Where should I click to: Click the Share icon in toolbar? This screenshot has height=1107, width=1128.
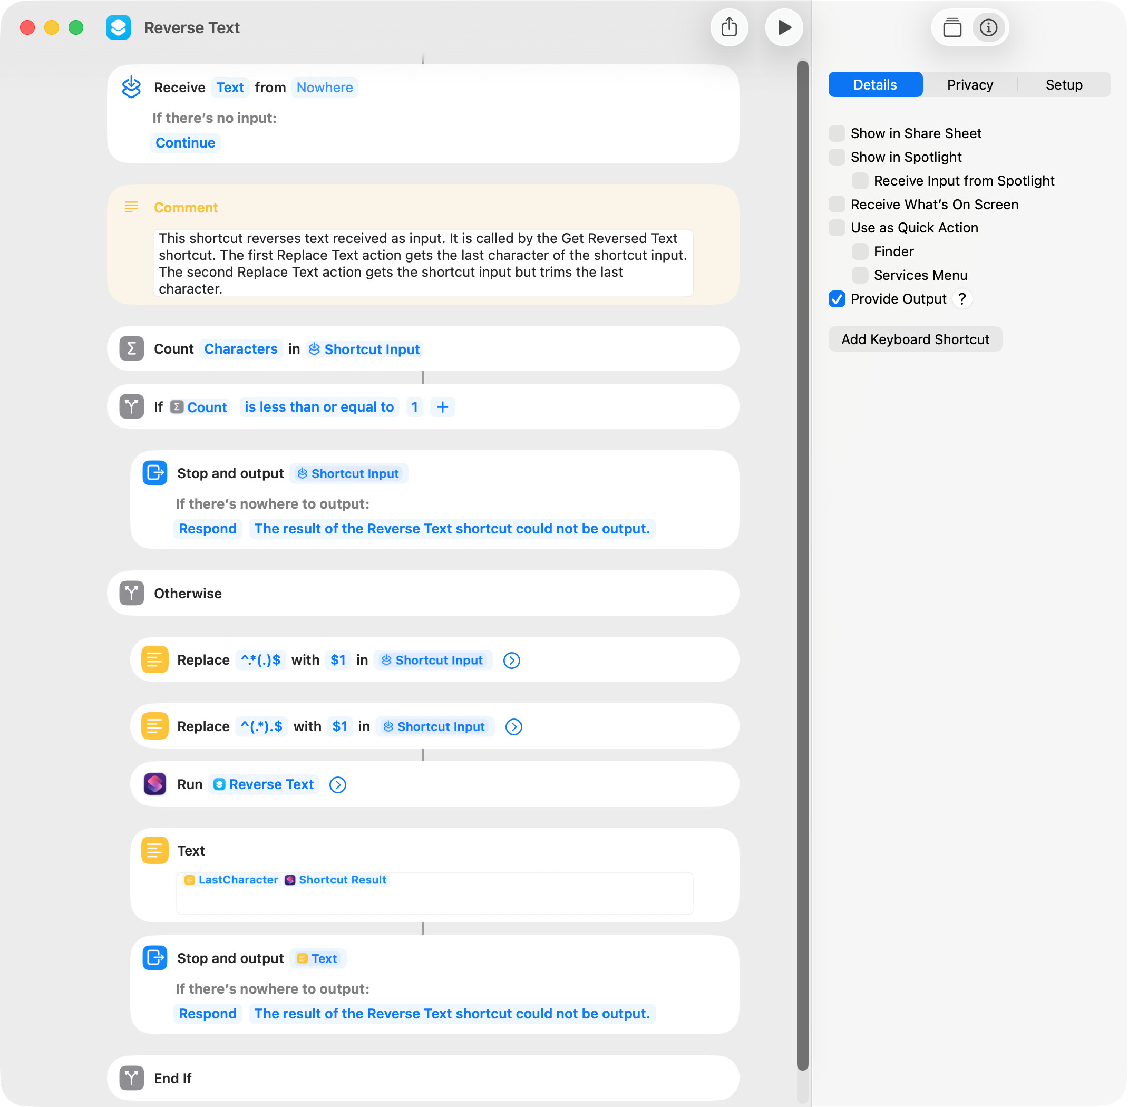pyautogui.click(x=729, y=27)
